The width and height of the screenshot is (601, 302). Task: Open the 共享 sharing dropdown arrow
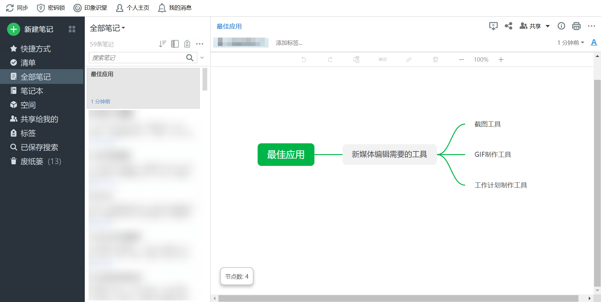(x=548, y=26)
